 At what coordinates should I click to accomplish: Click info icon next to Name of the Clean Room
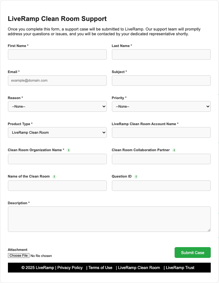point(54,177)
